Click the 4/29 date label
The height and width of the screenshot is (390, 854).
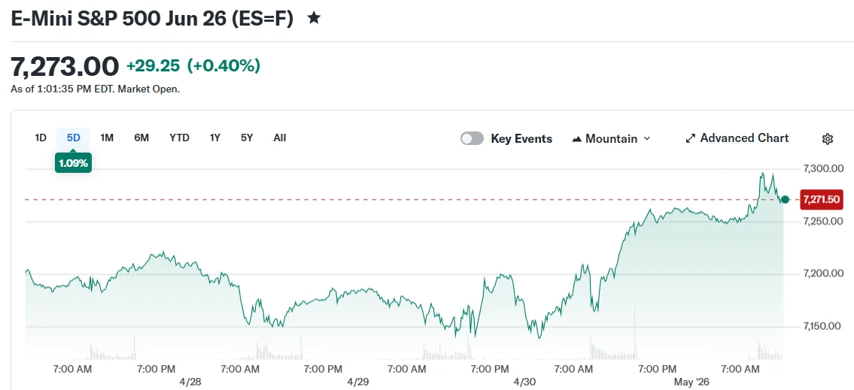pyautogui.click(x=358, y=382)
